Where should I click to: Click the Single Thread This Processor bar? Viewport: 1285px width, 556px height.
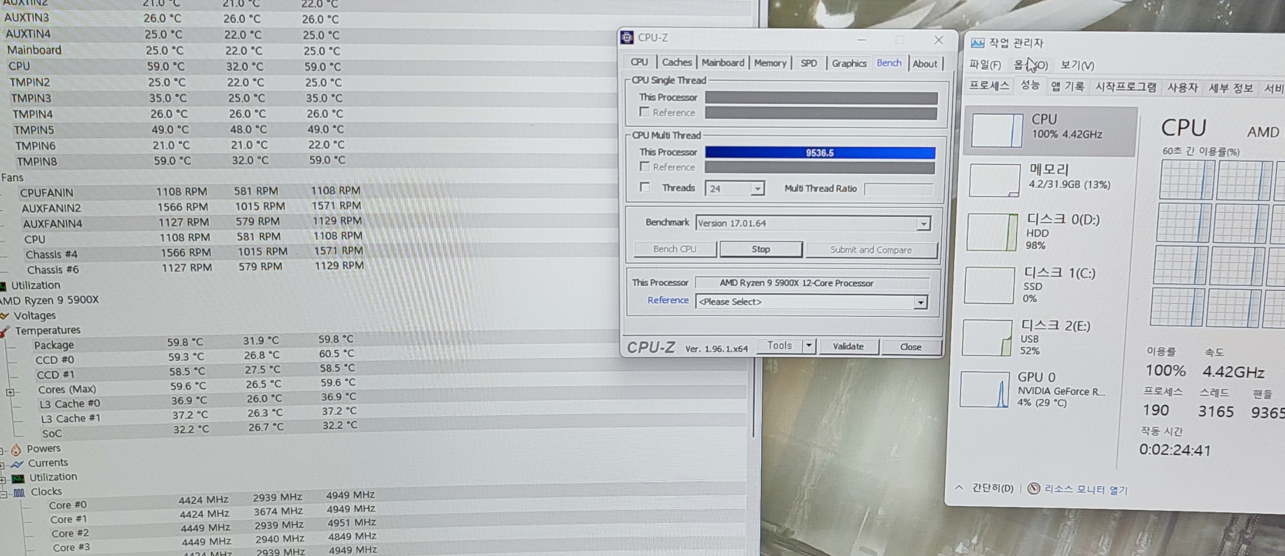click(x=821, y=98)
